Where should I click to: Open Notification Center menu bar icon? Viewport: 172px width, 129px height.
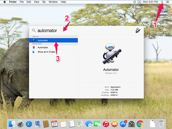click(167, 2)
